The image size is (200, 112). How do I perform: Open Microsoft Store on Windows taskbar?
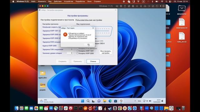pos(116,101)
